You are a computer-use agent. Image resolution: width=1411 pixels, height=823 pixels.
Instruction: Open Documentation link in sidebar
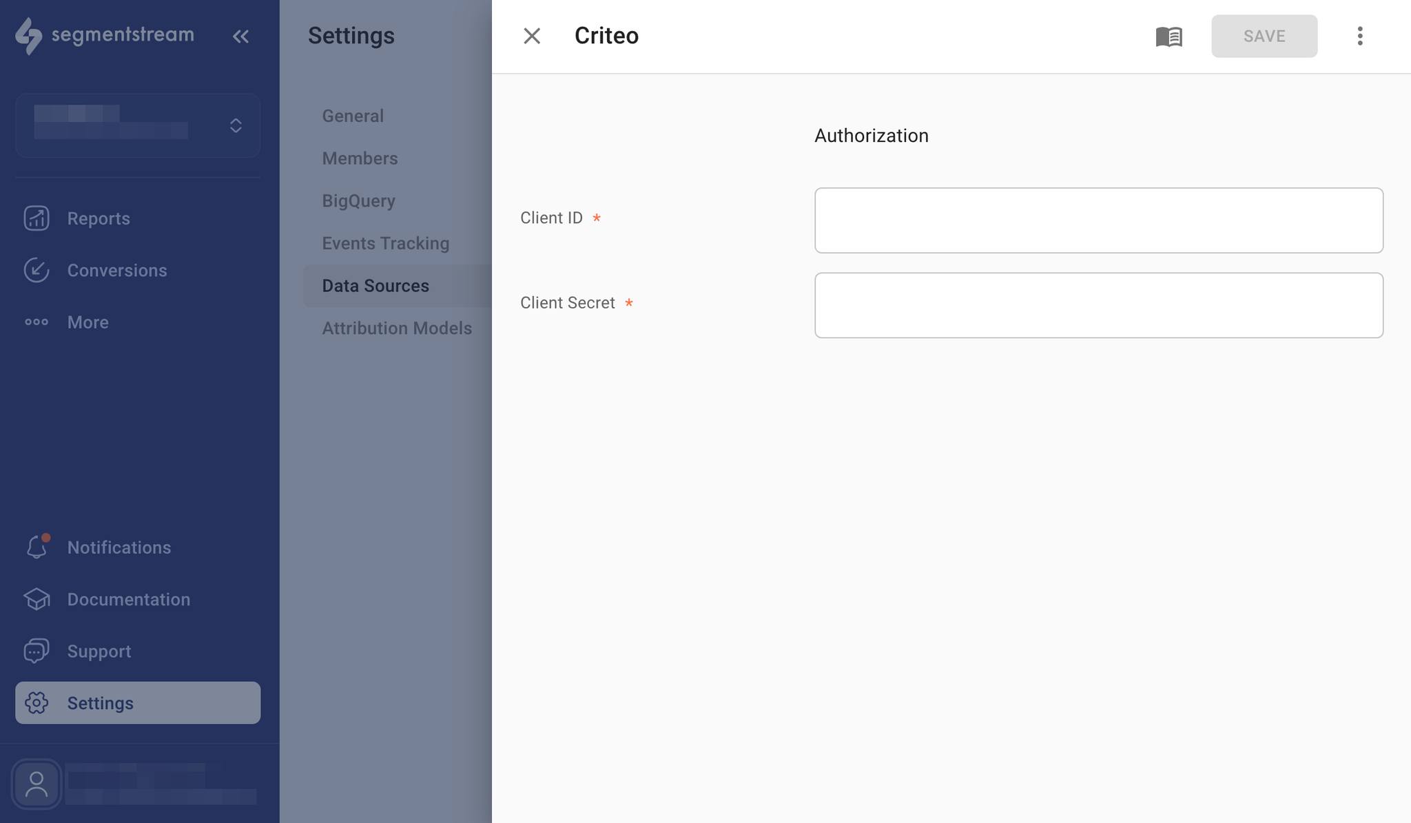coord(129,599)
